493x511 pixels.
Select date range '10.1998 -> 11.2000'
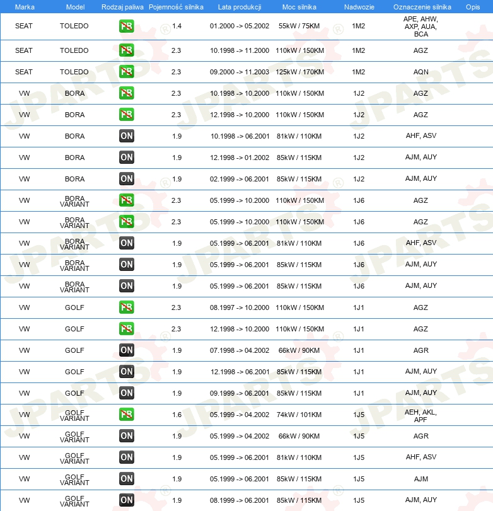[240, 50]
